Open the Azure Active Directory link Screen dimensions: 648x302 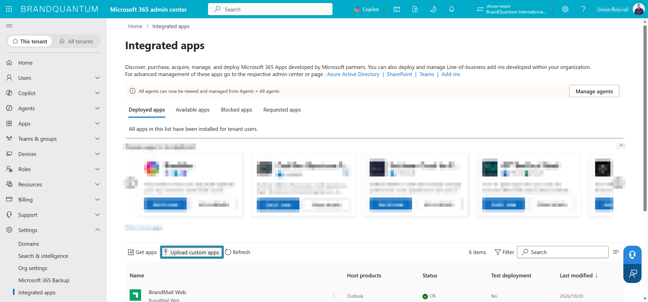tap(353, 74)
